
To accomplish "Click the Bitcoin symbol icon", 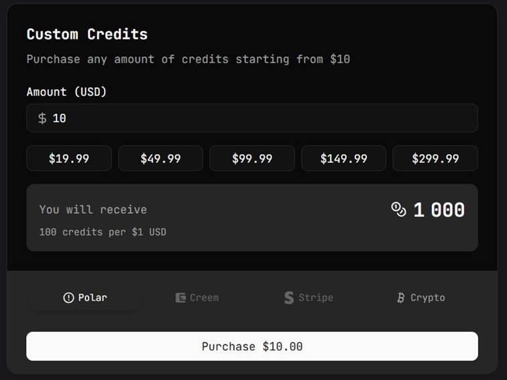I will pos(401,298).
